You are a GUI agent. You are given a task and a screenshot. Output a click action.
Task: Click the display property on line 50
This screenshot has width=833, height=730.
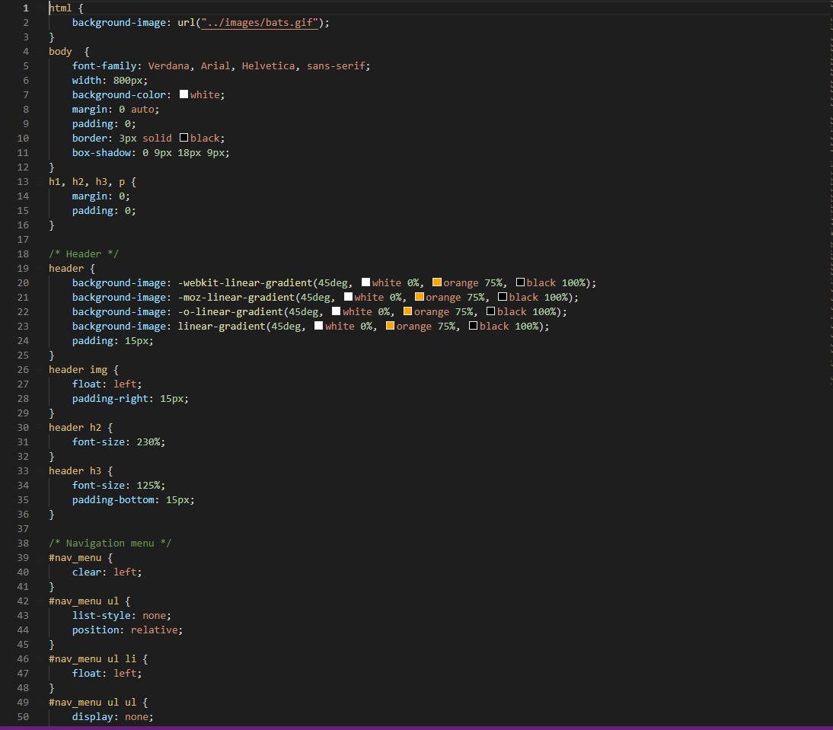pyautogui.click(x=92, y=717)
